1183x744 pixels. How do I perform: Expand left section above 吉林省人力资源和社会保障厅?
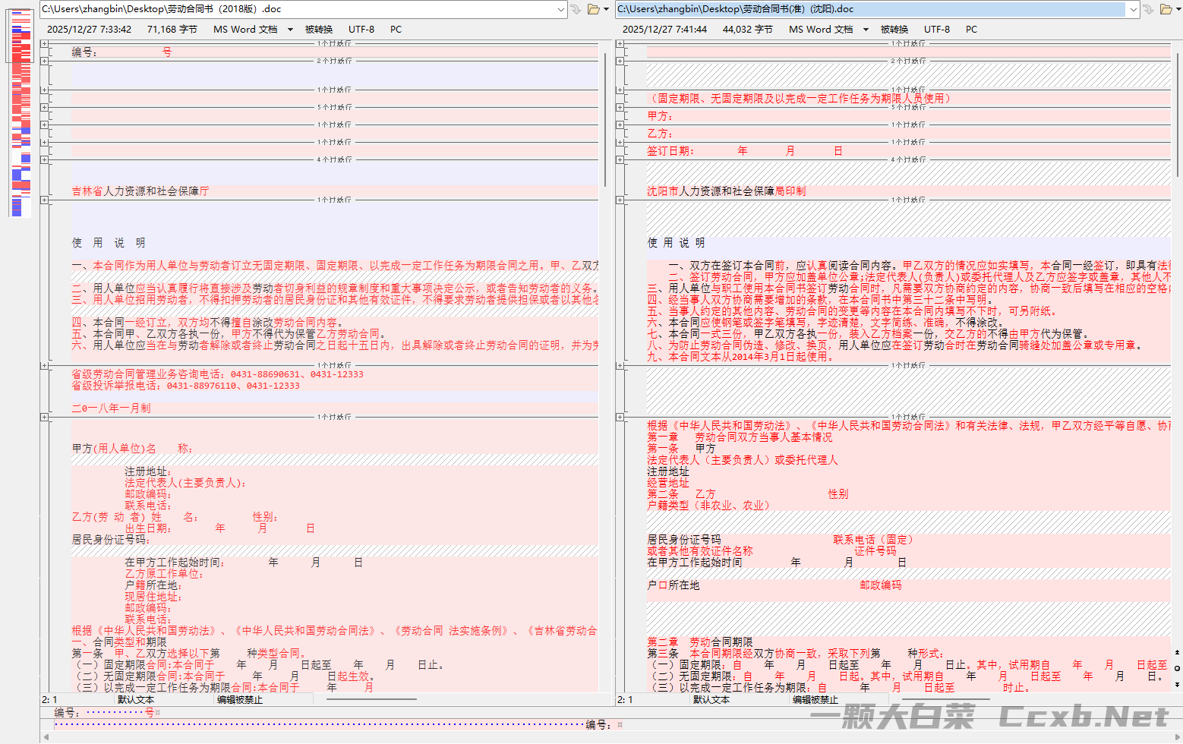tap(44, 159)
